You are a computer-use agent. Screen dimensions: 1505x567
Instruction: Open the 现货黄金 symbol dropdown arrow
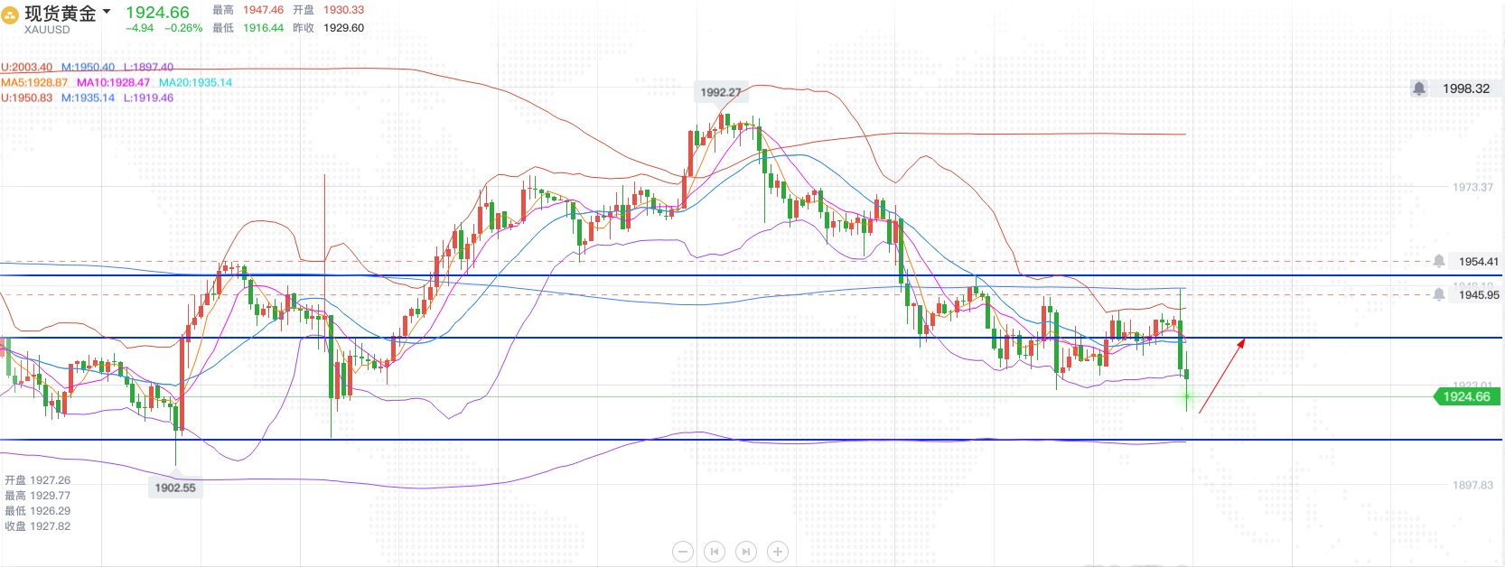(107, 12)
